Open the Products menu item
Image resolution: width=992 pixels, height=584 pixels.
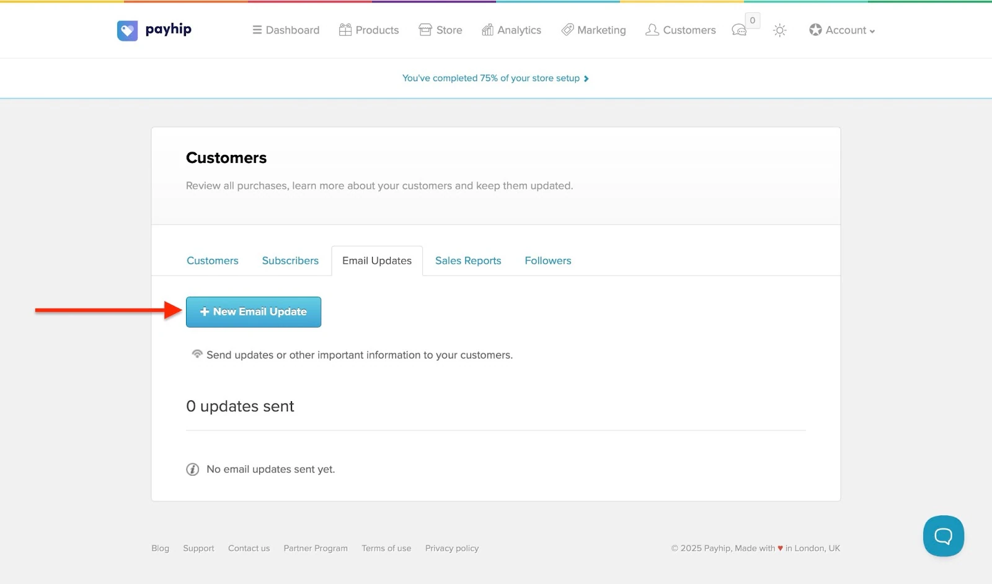pyautogui.click(x=369, y=30)
